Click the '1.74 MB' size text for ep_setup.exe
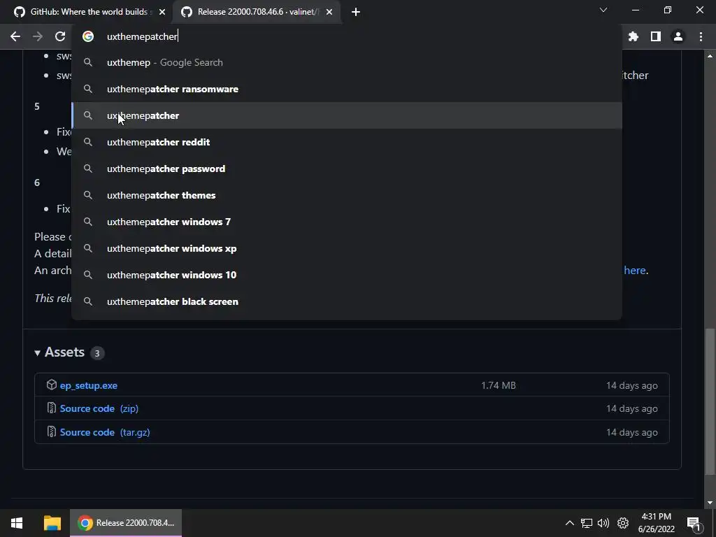Image resolution: width=716 pixels, height=537 pixels. (x=498, y=385)
